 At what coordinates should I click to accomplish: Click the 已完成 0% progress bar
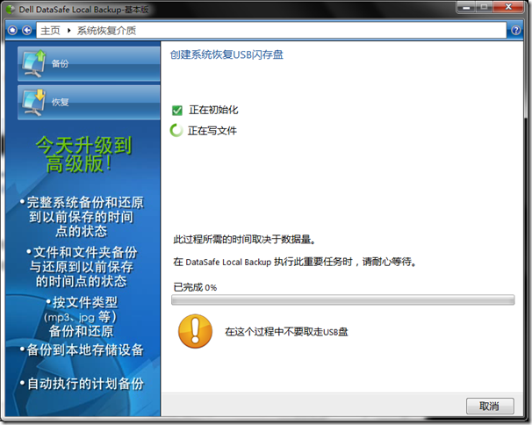[342, 300]
